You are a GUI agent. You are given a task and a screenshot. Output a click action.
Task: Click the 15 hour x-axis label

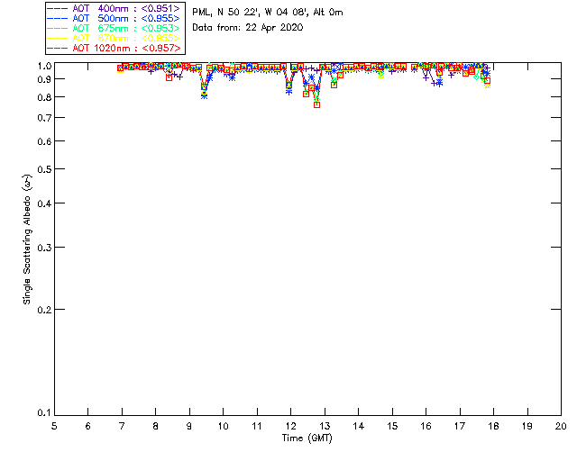pyautogui.click(x=392, y=426)
